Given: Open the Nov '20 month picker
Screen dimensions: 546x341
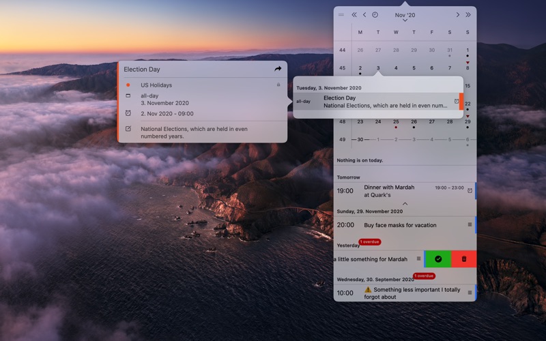Looking at the screenshot, I should 405,15.
